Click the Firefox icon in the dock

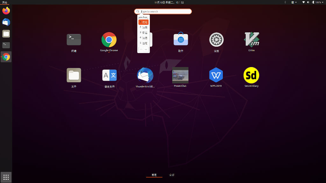pos(6,10)
